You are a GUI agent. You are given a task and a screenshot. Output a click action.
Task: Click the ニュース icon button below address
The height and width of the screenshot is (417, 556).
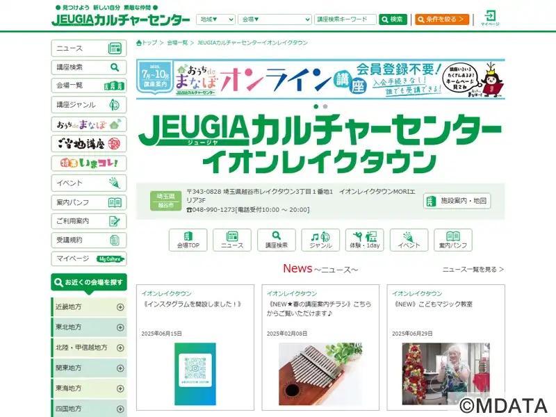coord(232,240)
